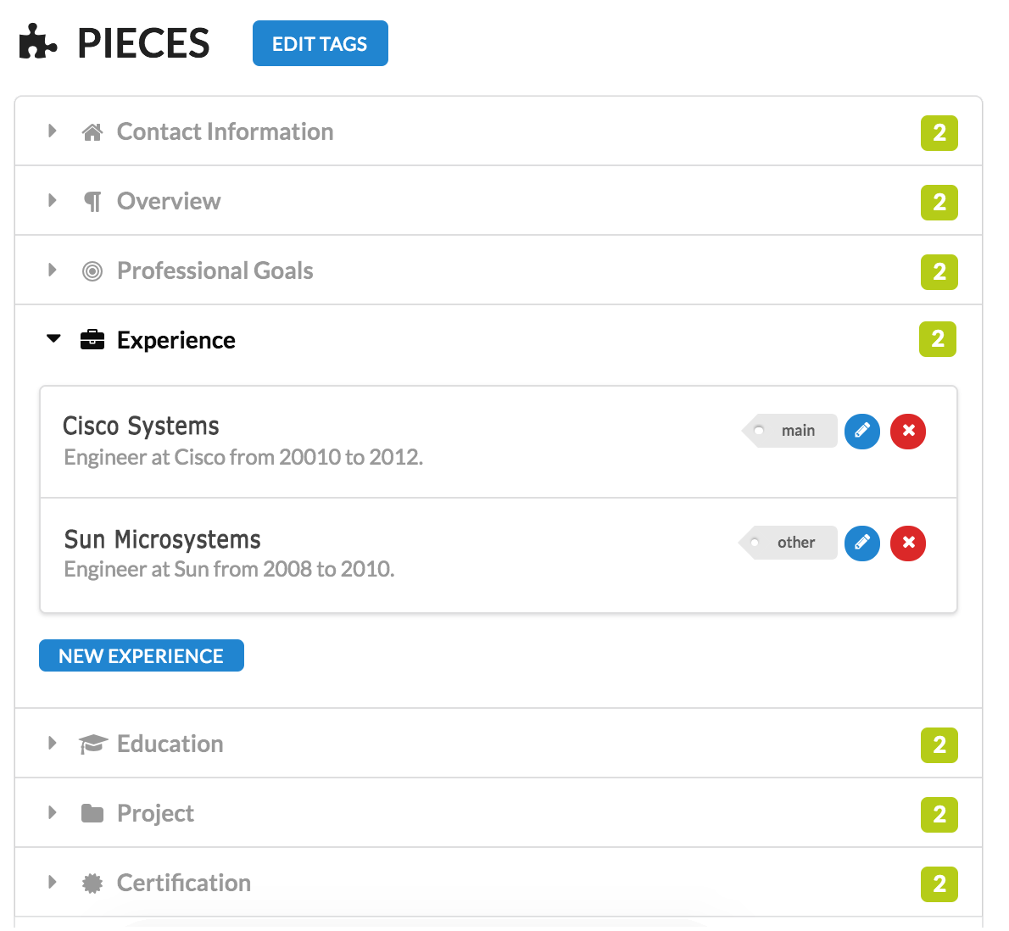The width and height of the screenshot is (1009, 931).
Task: Expand the Contact Information section arrow
Action: 52,131
